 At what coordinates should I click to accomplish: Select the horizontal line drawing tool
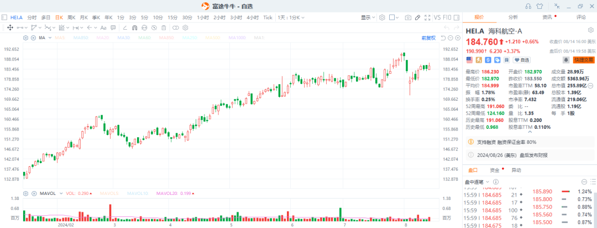20,28
